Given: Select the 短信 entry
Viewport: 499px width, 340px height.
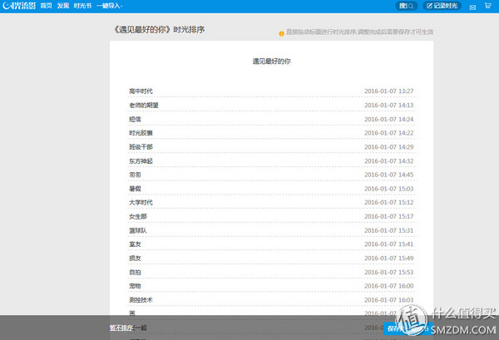Looking at the screenshot, I should 135,119.
